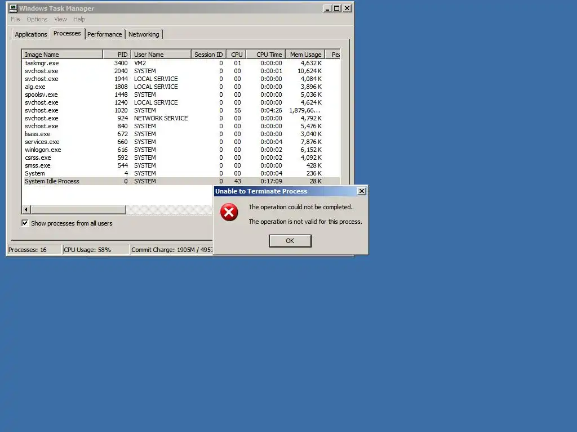Minimize the Windows Task Manager window
This screenshot has width=577, height=432.
coord(327,8)
